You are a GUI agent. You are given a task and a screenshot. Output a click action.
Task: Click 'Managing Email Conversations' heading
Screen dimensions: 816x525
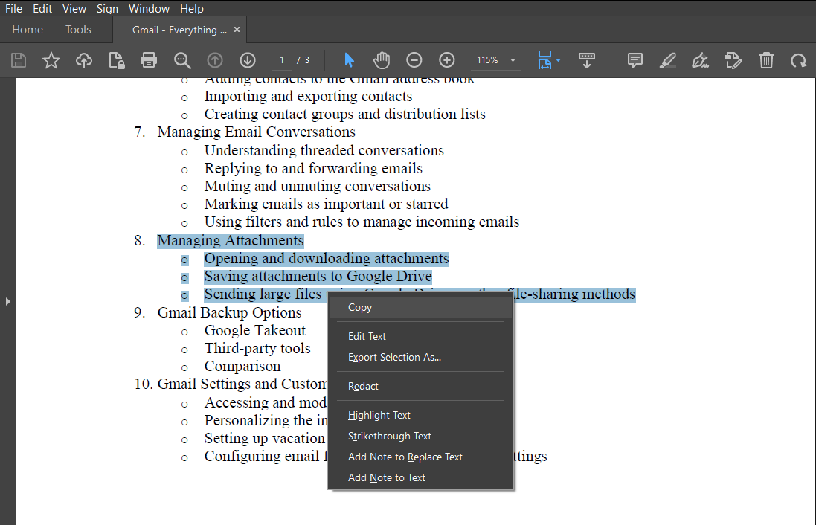[x=256, y=132]
